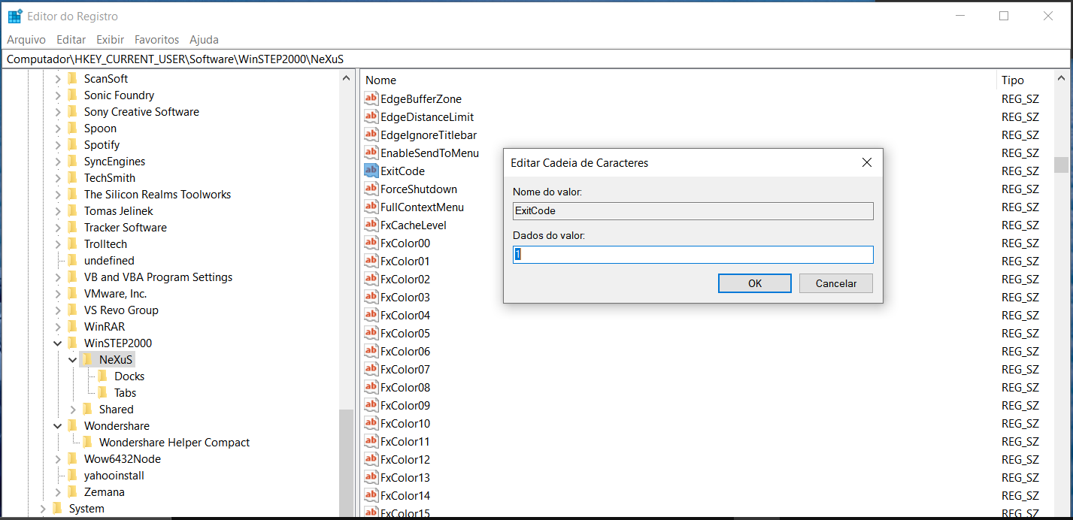The image size is (1073, 520).
Task: Select the Wondershare Helper Compact key
Action: [174, 443]
